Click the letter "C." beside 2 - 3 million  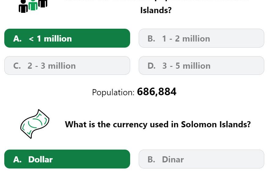17,66
